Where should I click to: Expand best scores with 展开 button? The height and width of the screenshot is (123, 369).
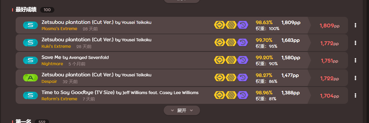coord(182,110)
